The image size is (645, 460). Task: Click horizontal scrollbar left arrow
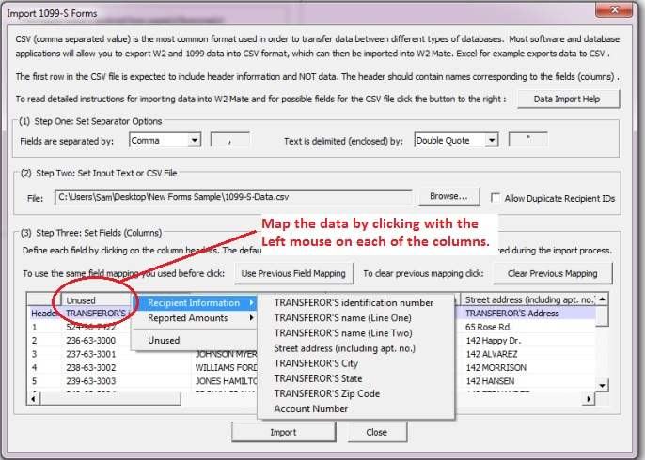point(34,398)
